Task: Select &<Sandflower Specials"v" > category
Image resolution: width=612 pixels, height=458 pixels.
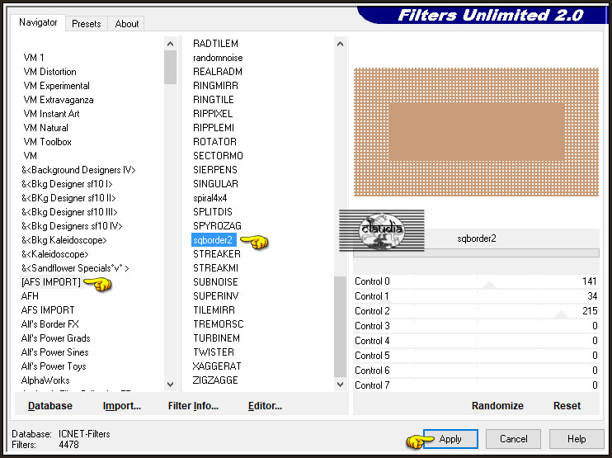Action: click(x=75, y=268)
